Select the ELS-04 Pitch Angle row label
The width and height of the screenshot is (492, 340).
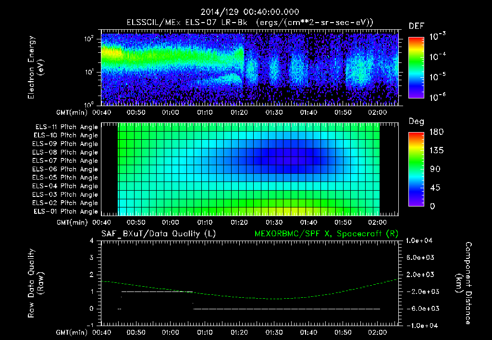(x=65, y=186)
